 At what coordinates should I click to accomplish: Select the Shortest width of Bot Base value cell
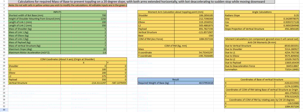pos(83,15)
